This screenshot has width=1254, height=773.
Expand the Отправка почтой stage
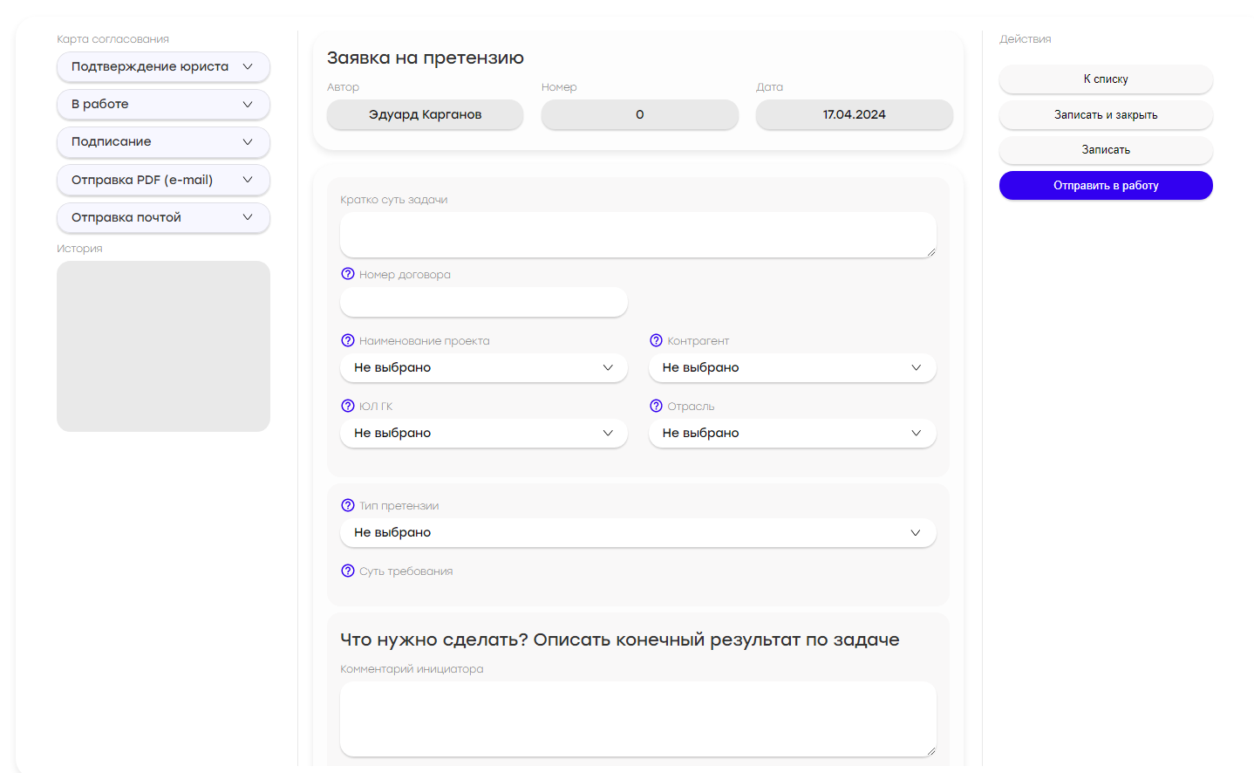click(x=163, y=217)
